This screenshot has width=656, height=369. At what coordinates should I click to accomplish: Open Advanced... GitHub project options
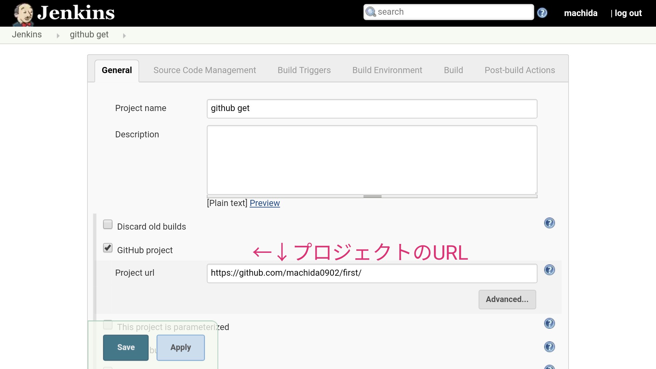[507, 300]
